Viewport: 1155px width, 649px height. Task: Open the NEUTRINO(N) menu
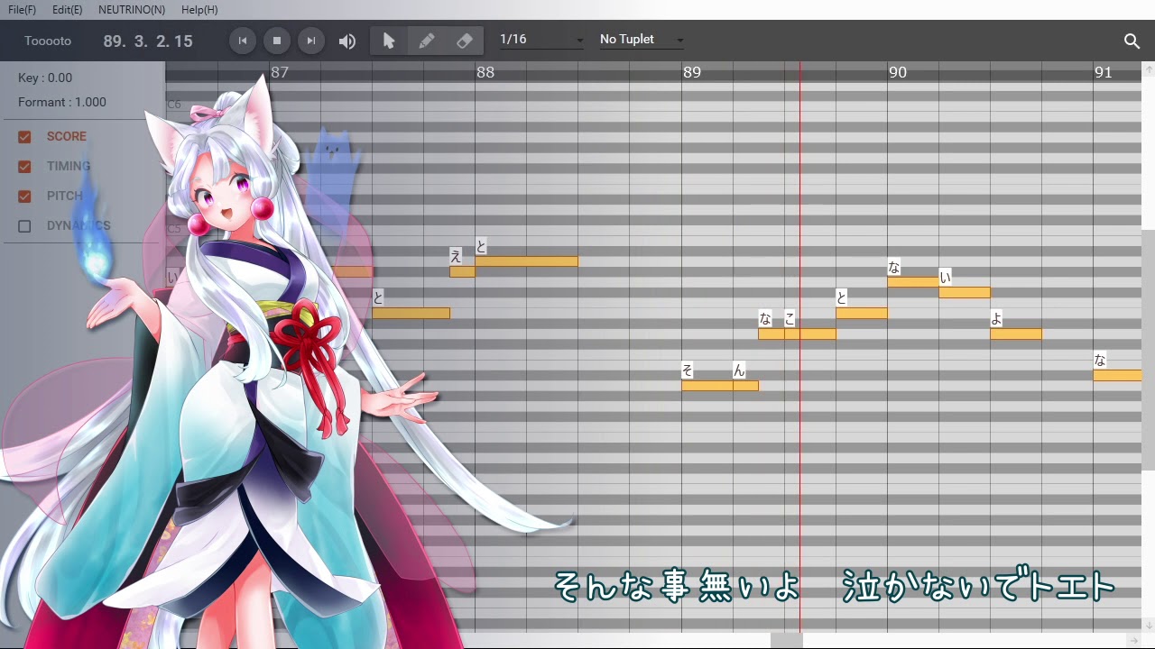click(x=132, y=10)
